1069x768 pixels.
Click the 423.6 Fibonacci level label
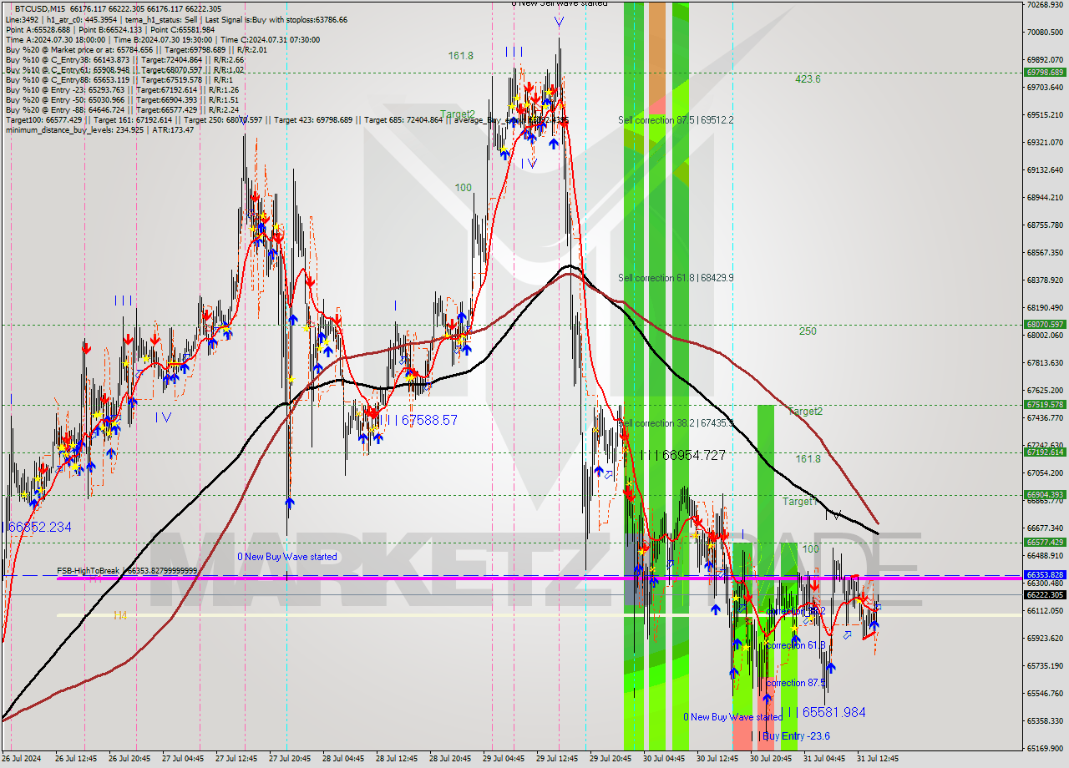808,79
